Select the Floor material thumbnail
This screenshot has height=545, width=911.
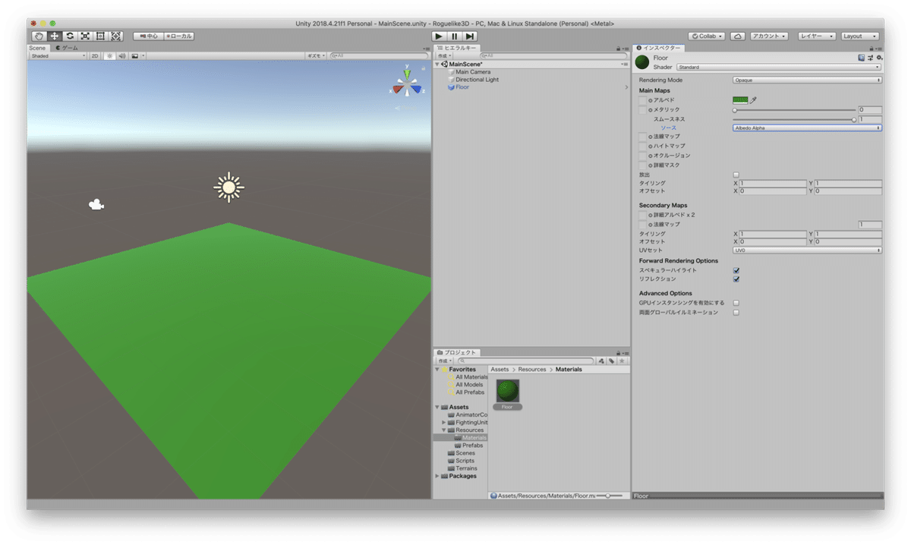[x=507, y=390]
